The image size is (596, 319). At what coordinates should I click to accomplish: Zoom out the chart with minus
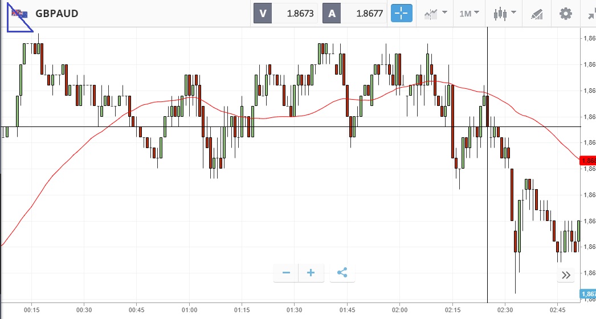286,273
